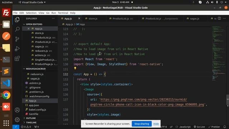The image size is (229, 129).
Task: Close the App.js editor tab
Action: click(79, 18)
